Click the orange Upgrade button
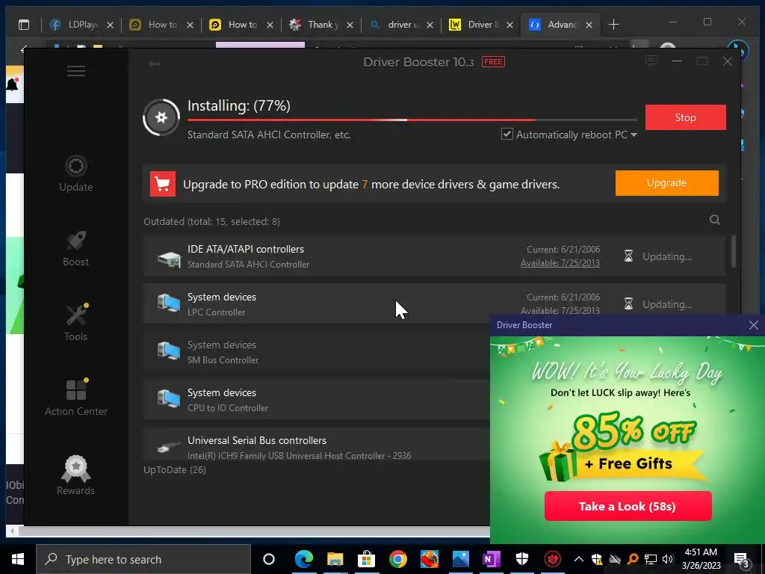 tap(666, 183)
